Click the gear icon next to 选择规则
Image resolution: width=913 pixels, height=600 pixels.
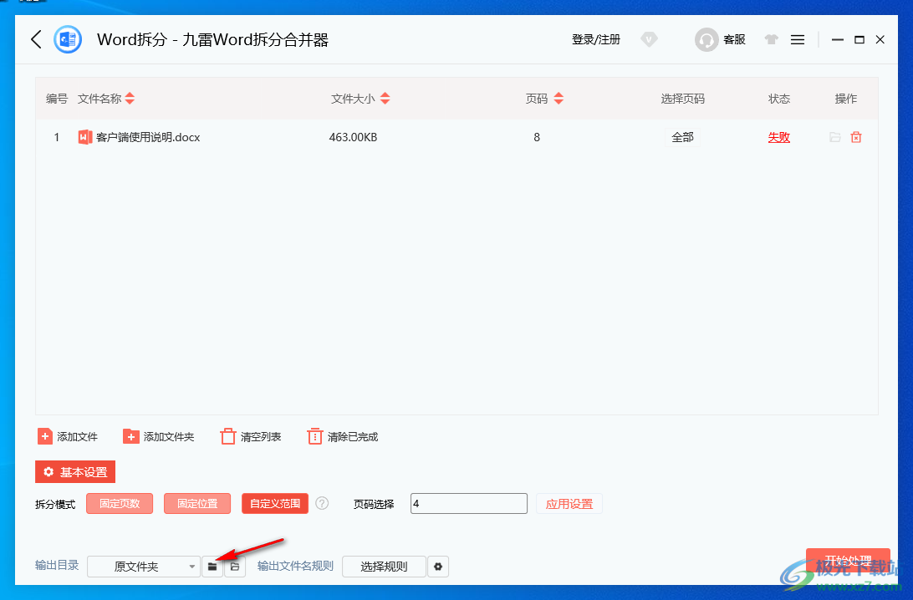pyautogui.click(x=438, y=566)
